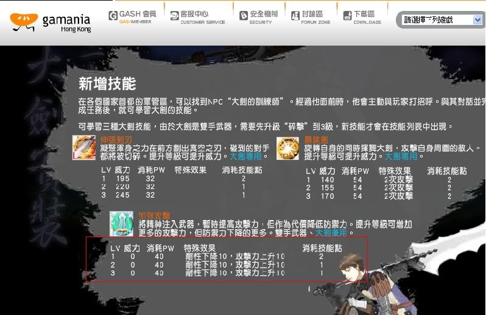Click the dropdown arrow of game list
Image resolution: width=486 pixels, height=315 pixels.
tap(477, 20)
